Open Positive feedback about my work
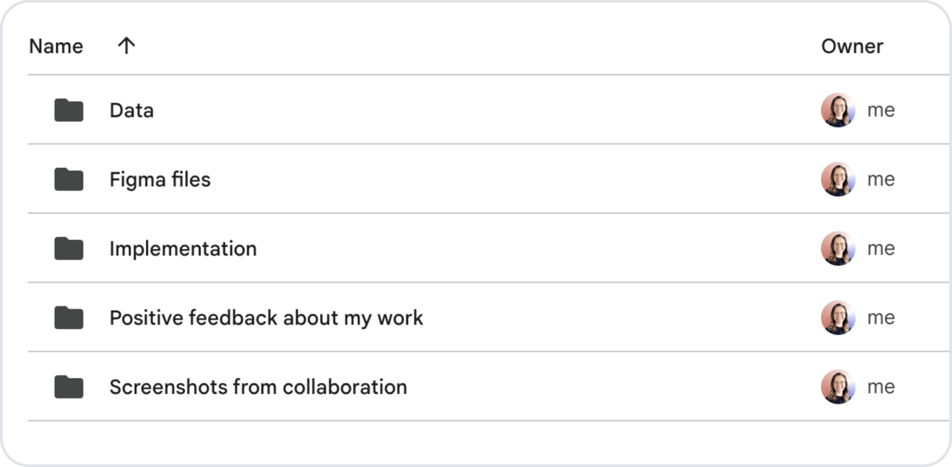The height and width of the screenshot is (467, 952). tap(266, 318)
